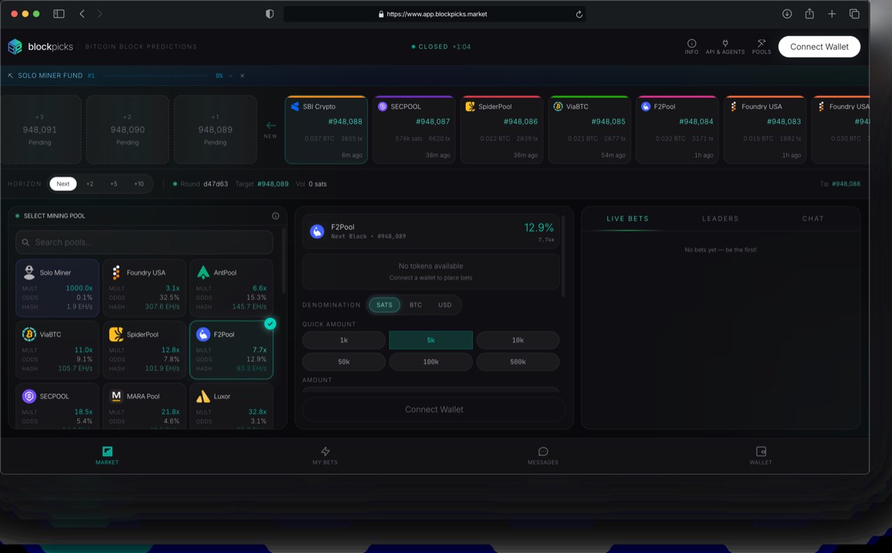892x553 pixels.
Task: Go back in Safari
Action: (82, 14)
